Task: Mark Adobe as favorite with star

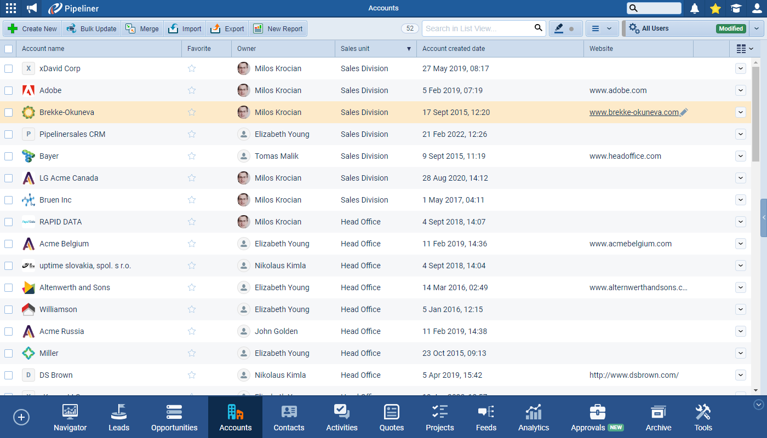Action: point(192,90)
